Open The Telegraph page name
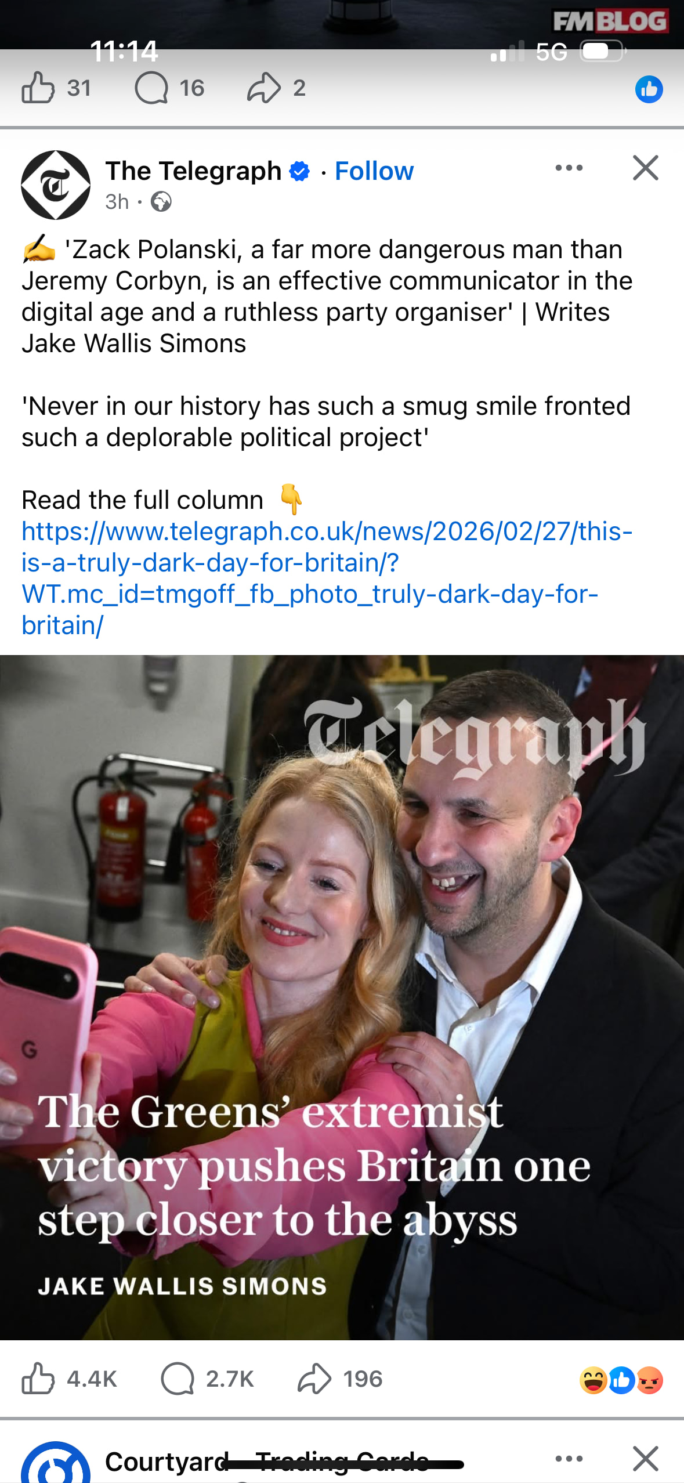684x1483 pixels. (193, 171)
